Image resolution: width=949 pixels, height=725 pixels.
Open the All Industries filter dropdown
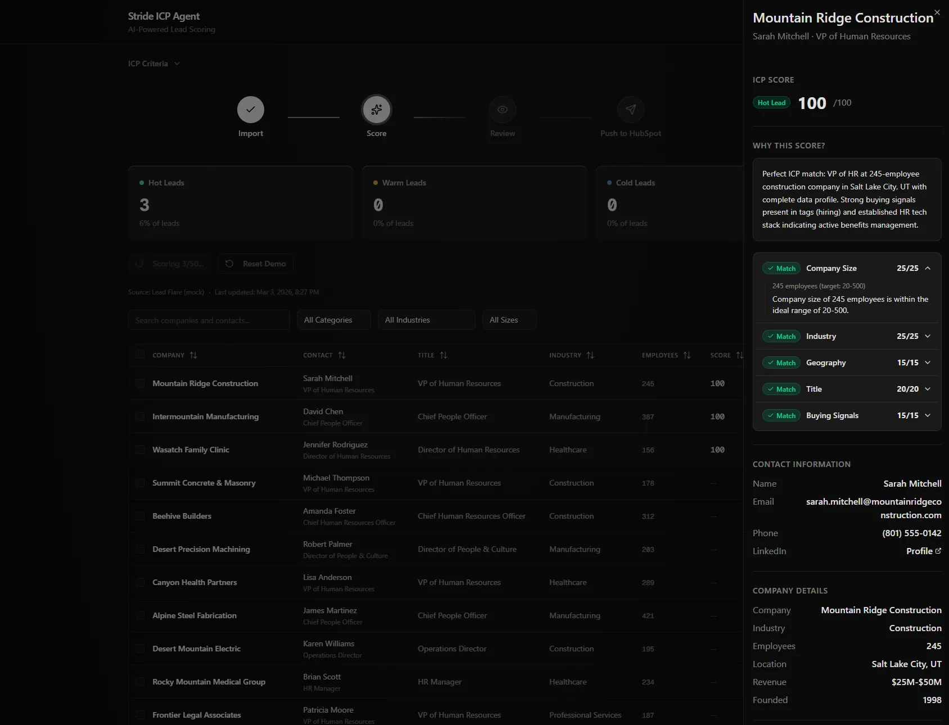point(426,320)
